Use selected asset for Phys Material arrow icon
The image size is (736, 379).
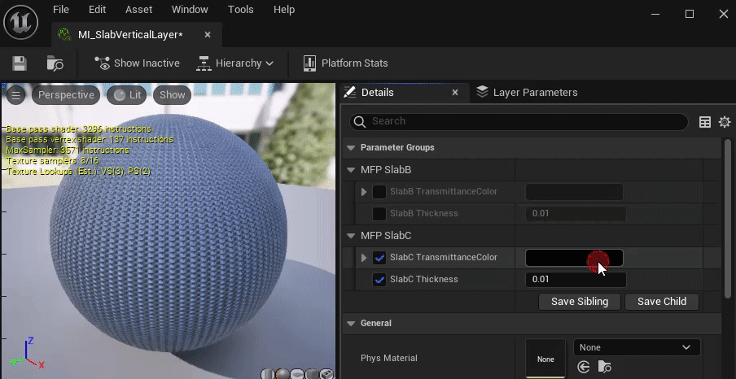coord(584,367)
